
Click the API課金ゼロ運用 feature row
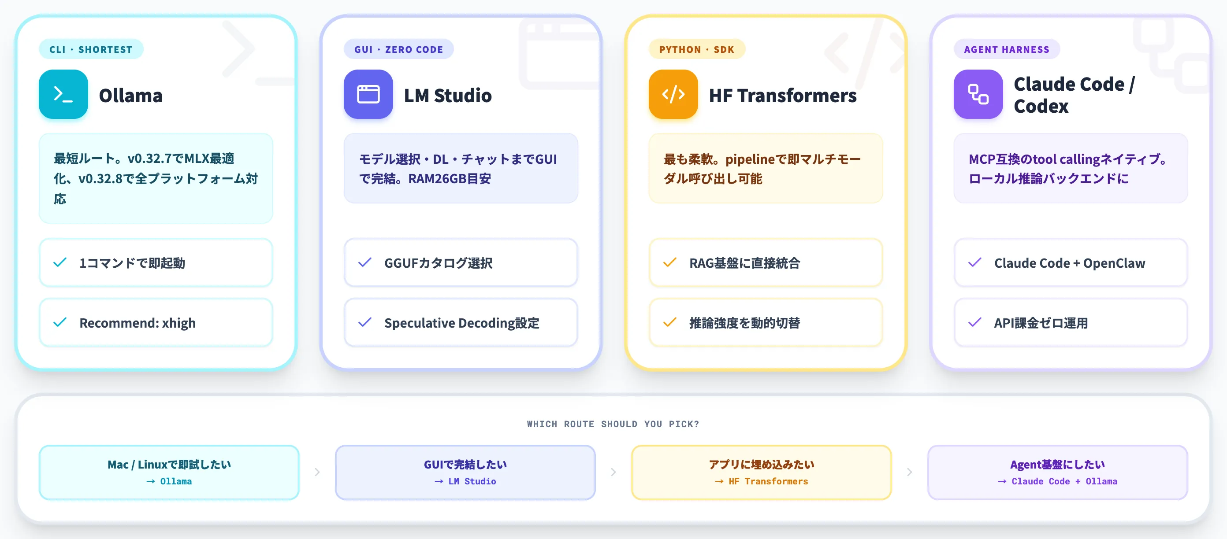pos(1070,322)
